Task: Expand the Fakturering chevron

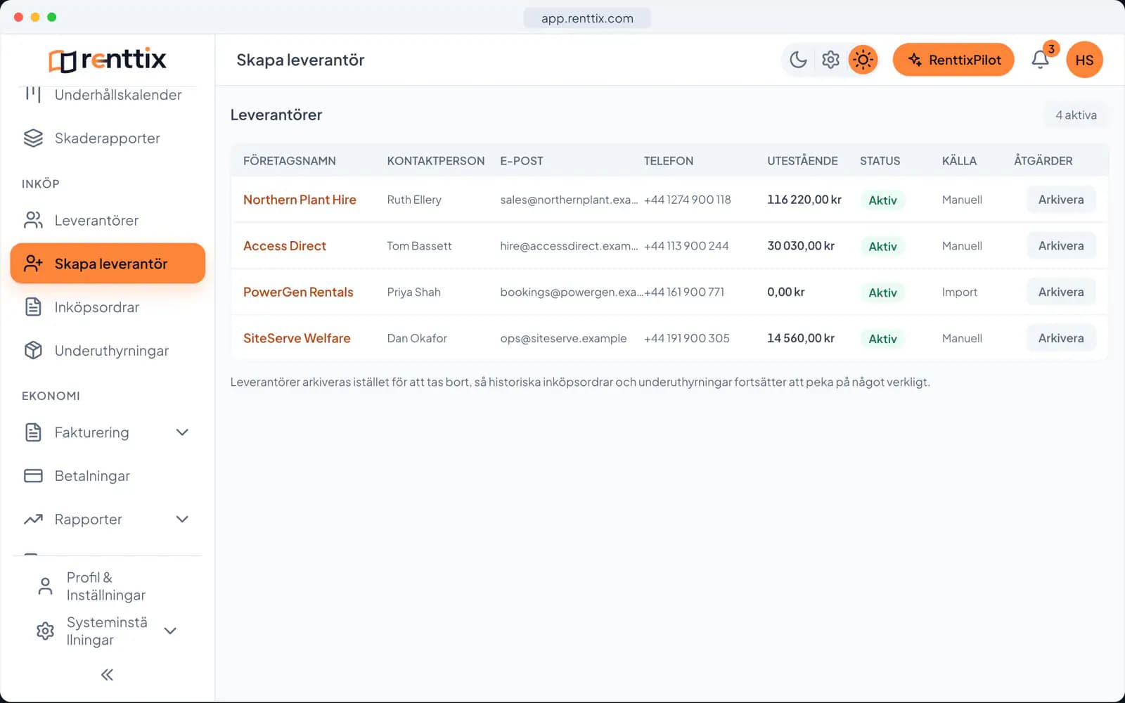Action: click(x=182, y=432)
